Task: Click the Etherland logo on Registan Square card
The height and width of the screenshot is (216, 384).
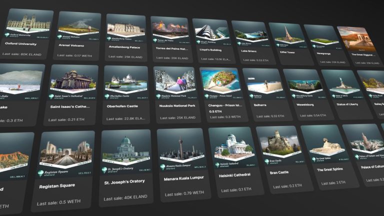Action: click(41, 173)
